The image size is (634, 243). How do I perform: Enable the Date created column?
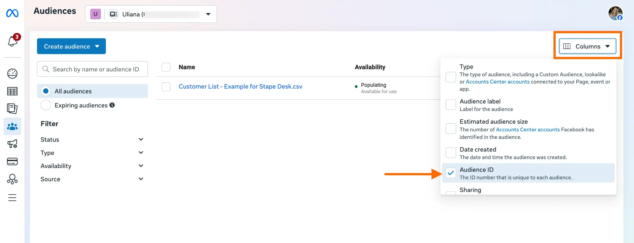(450, 153)
